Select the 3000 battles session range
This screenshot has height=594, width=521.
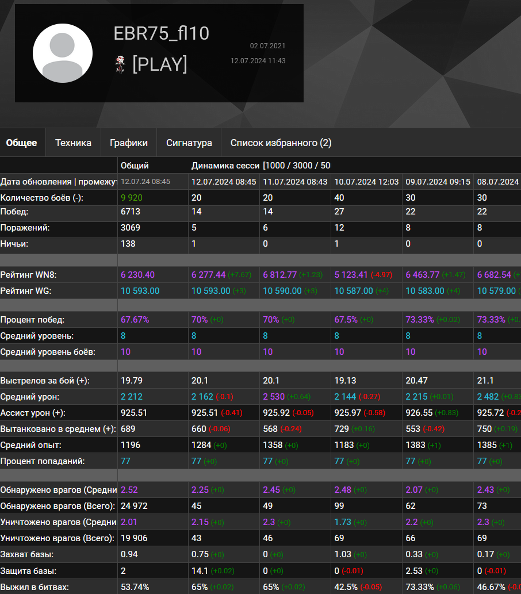point(302,166)
